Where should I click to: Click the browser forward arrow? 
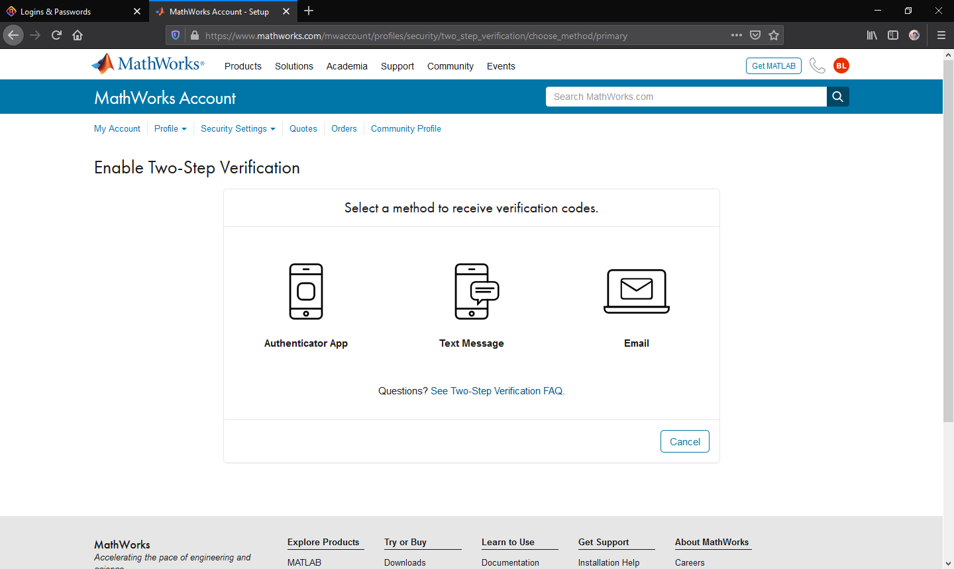[x=35, y=35]
